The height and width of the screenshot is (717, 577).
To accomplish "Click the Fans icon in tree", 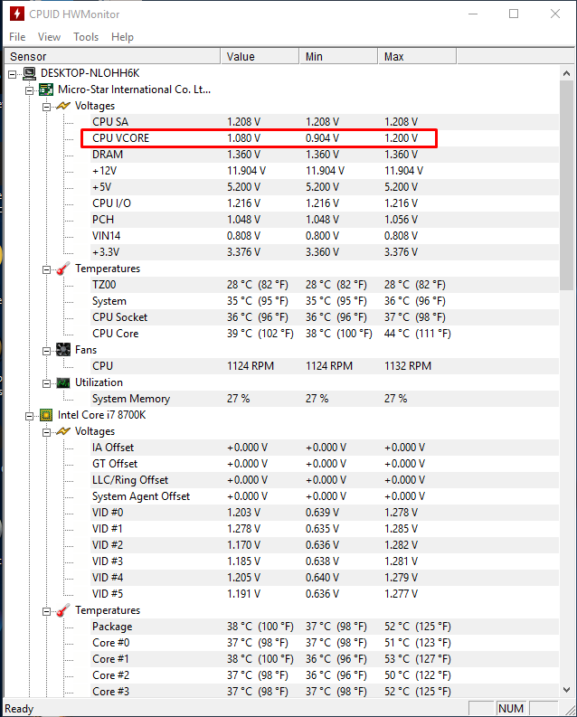I will point(63,350).
